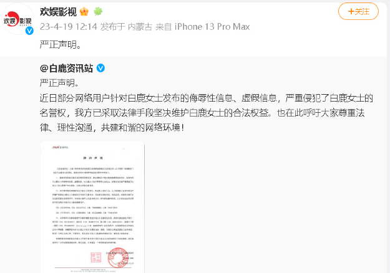Click verified badge beside 白鹿资讯站
Viewport: 390px width, 273px height.
100,68
